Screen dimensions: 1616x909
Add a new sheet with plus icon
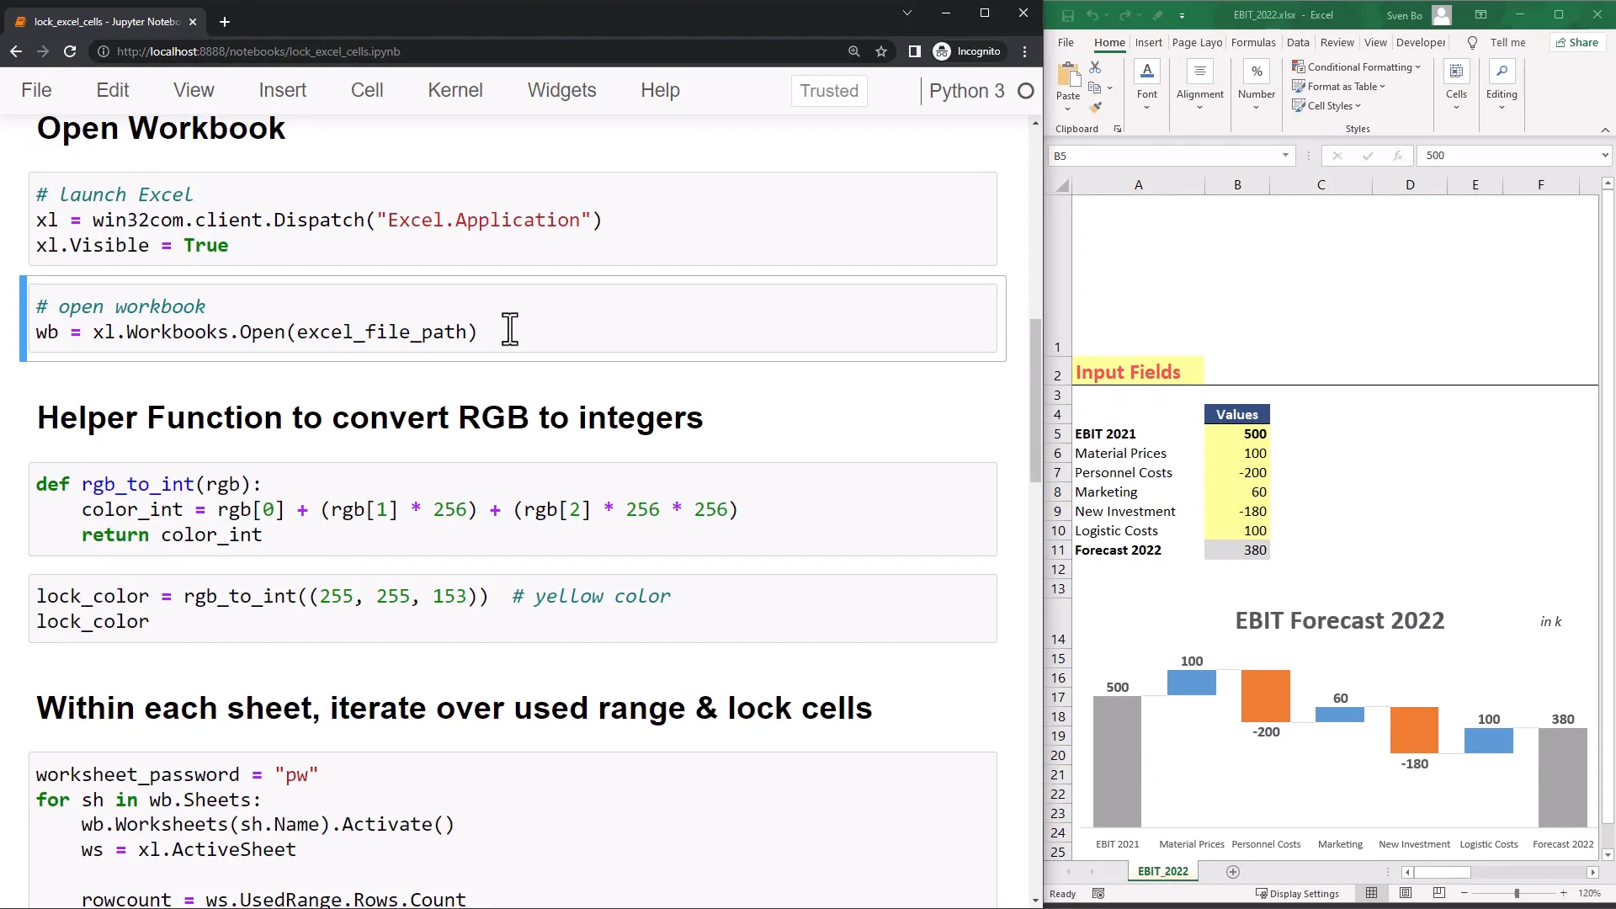[x=1233, y=872]
